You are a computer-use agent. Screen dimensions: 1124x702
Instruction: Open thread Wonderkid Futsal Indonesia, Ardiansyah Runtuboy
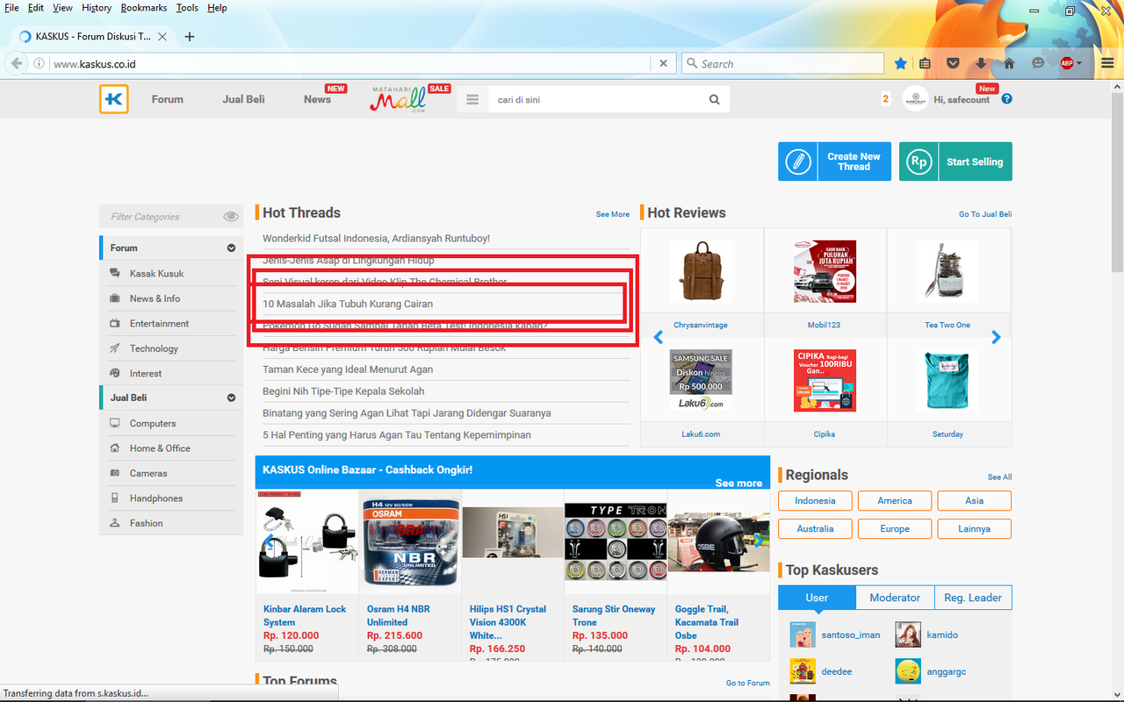(376, 238)
